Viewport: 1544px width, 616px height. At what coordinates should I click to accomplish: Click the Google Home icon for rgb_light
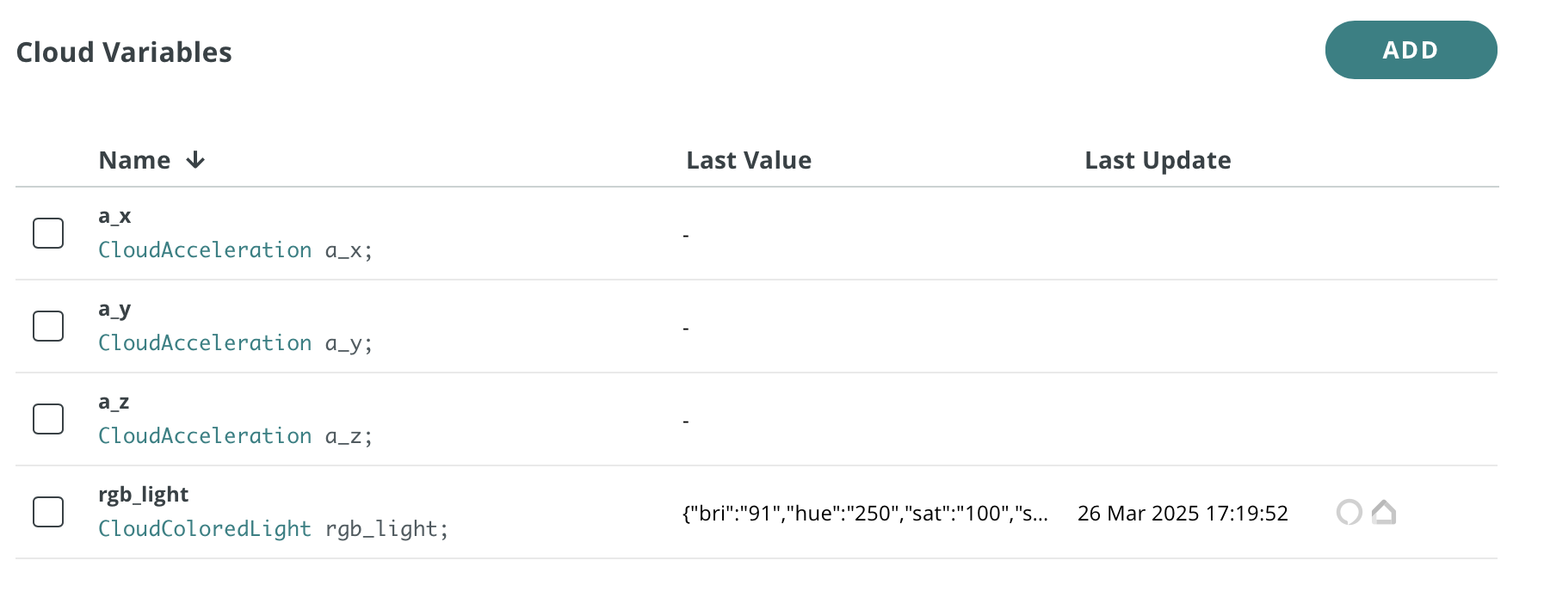[1384, 513]
